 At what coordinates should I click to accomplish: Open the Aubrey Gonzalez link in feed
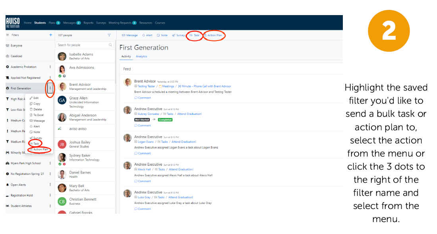(x=148, y=114)
